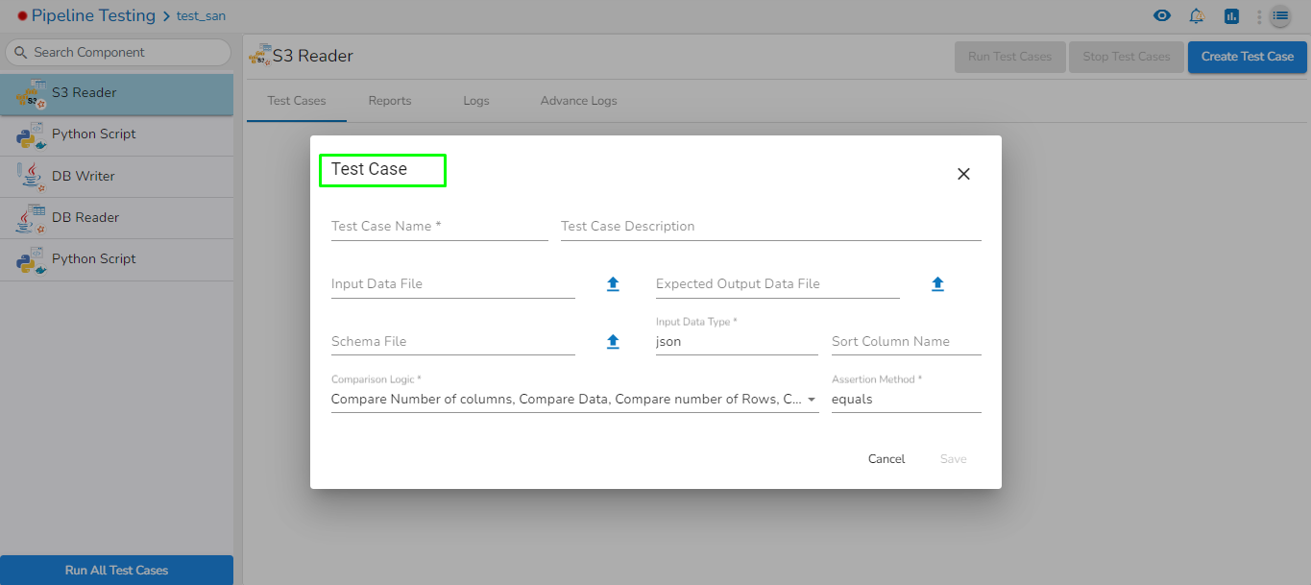
Task: Open the bell alert notifications icon
Action: [1197, 16]
